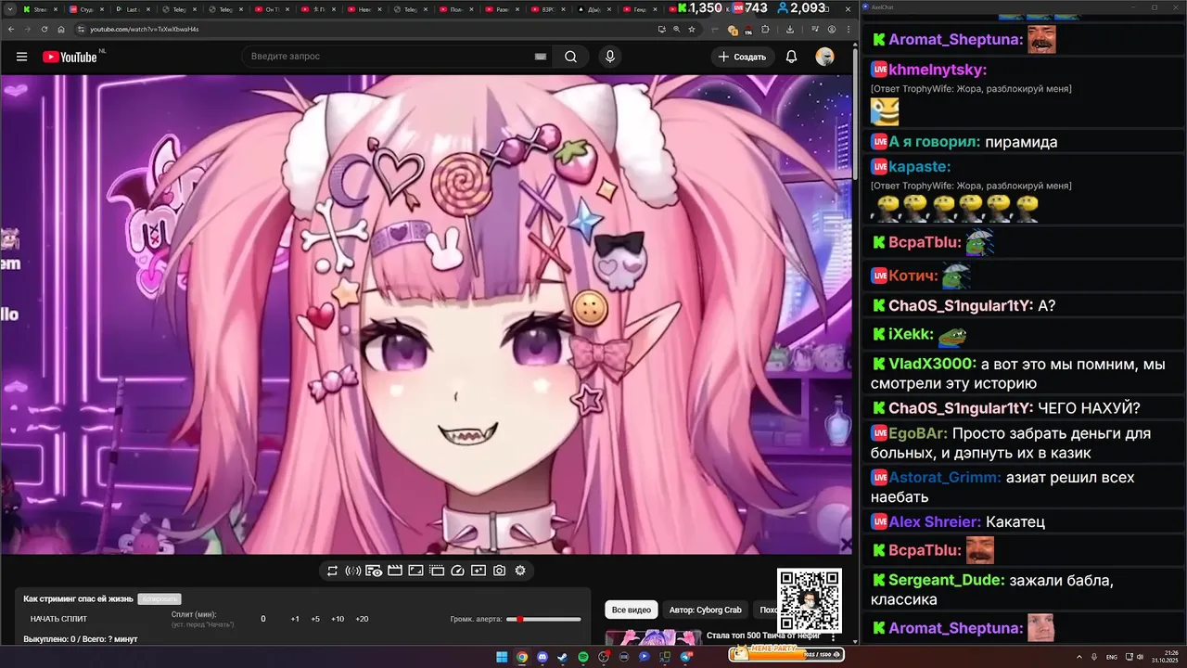Switch to the 'Он Т' YouTube tab
The height and width of the screenshot is (668, 1187).
point(274,9)
